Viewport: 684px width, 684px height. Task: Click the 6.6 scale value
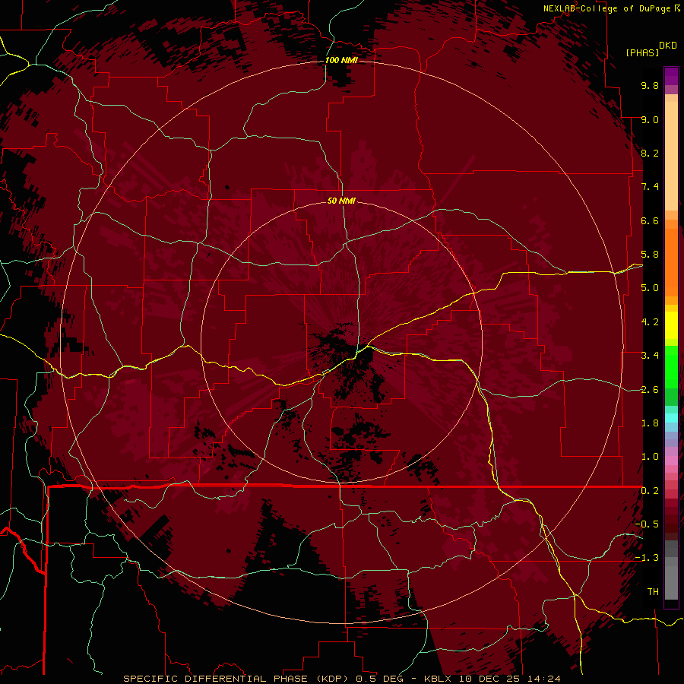pos(650,220)
